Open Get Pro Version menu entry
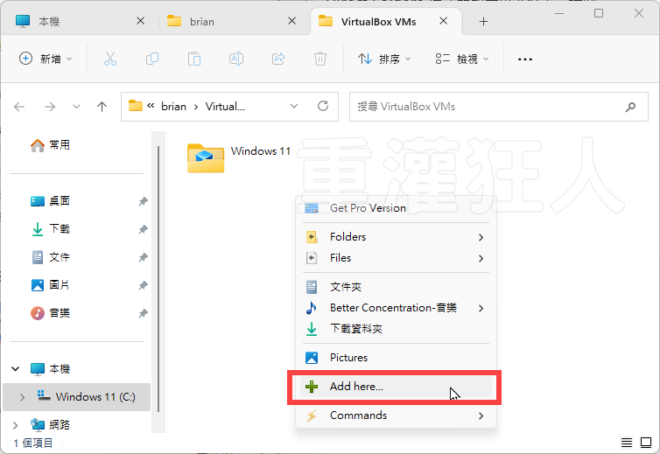The image size is (660, 454). [x=368, y=208]
